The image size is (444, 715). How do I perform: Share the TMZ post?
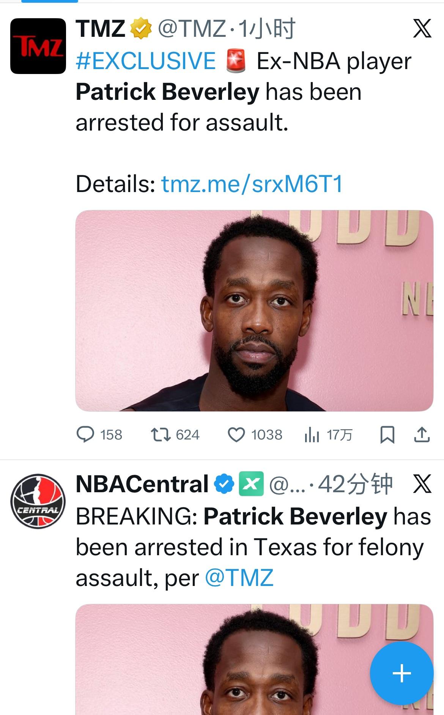point(422,435)
